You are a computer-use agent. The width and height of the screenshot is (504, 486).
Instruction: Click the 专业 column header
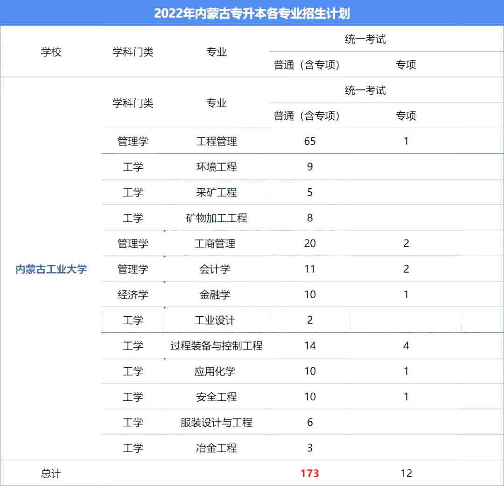tap(216, 53)
